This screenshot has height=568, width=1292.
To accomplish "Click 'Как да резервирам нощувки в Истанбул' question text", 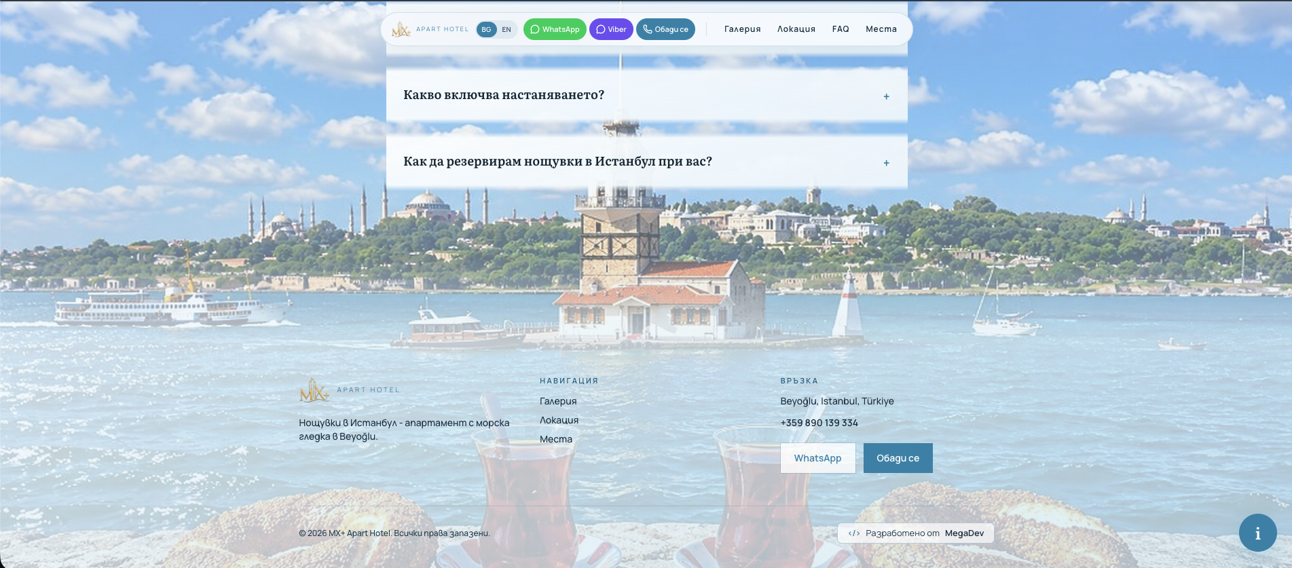I will click(557, 162).
